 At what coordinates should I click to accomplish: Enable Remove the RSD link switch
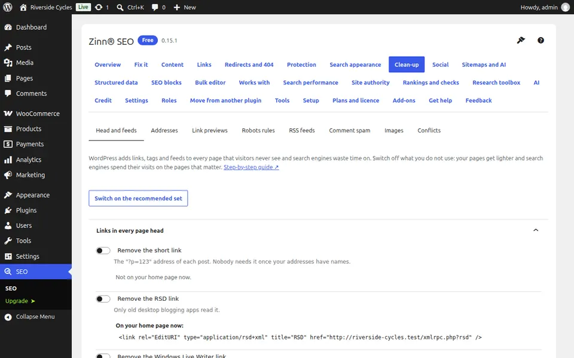103,299
